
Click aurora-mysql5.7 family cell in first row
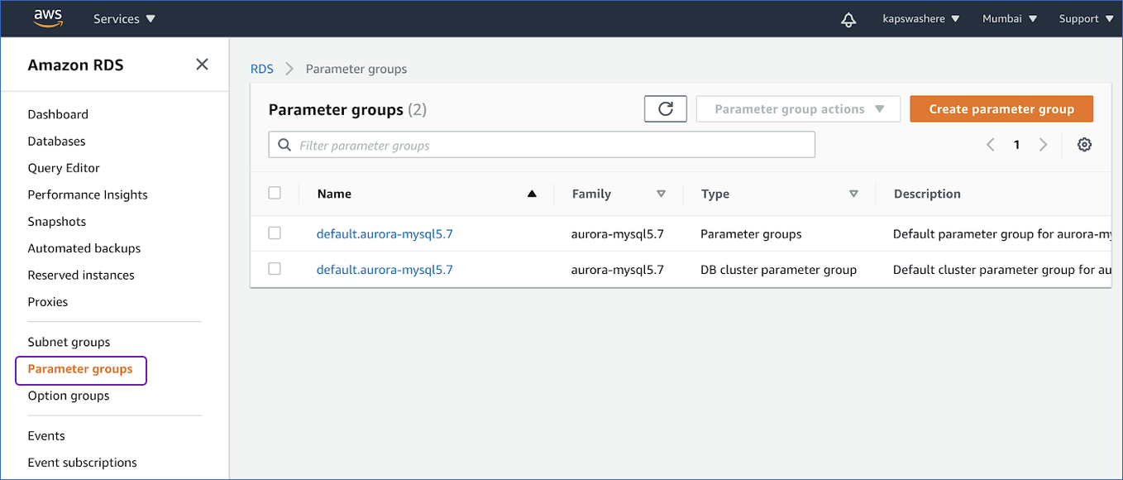[x=617, y=233]
